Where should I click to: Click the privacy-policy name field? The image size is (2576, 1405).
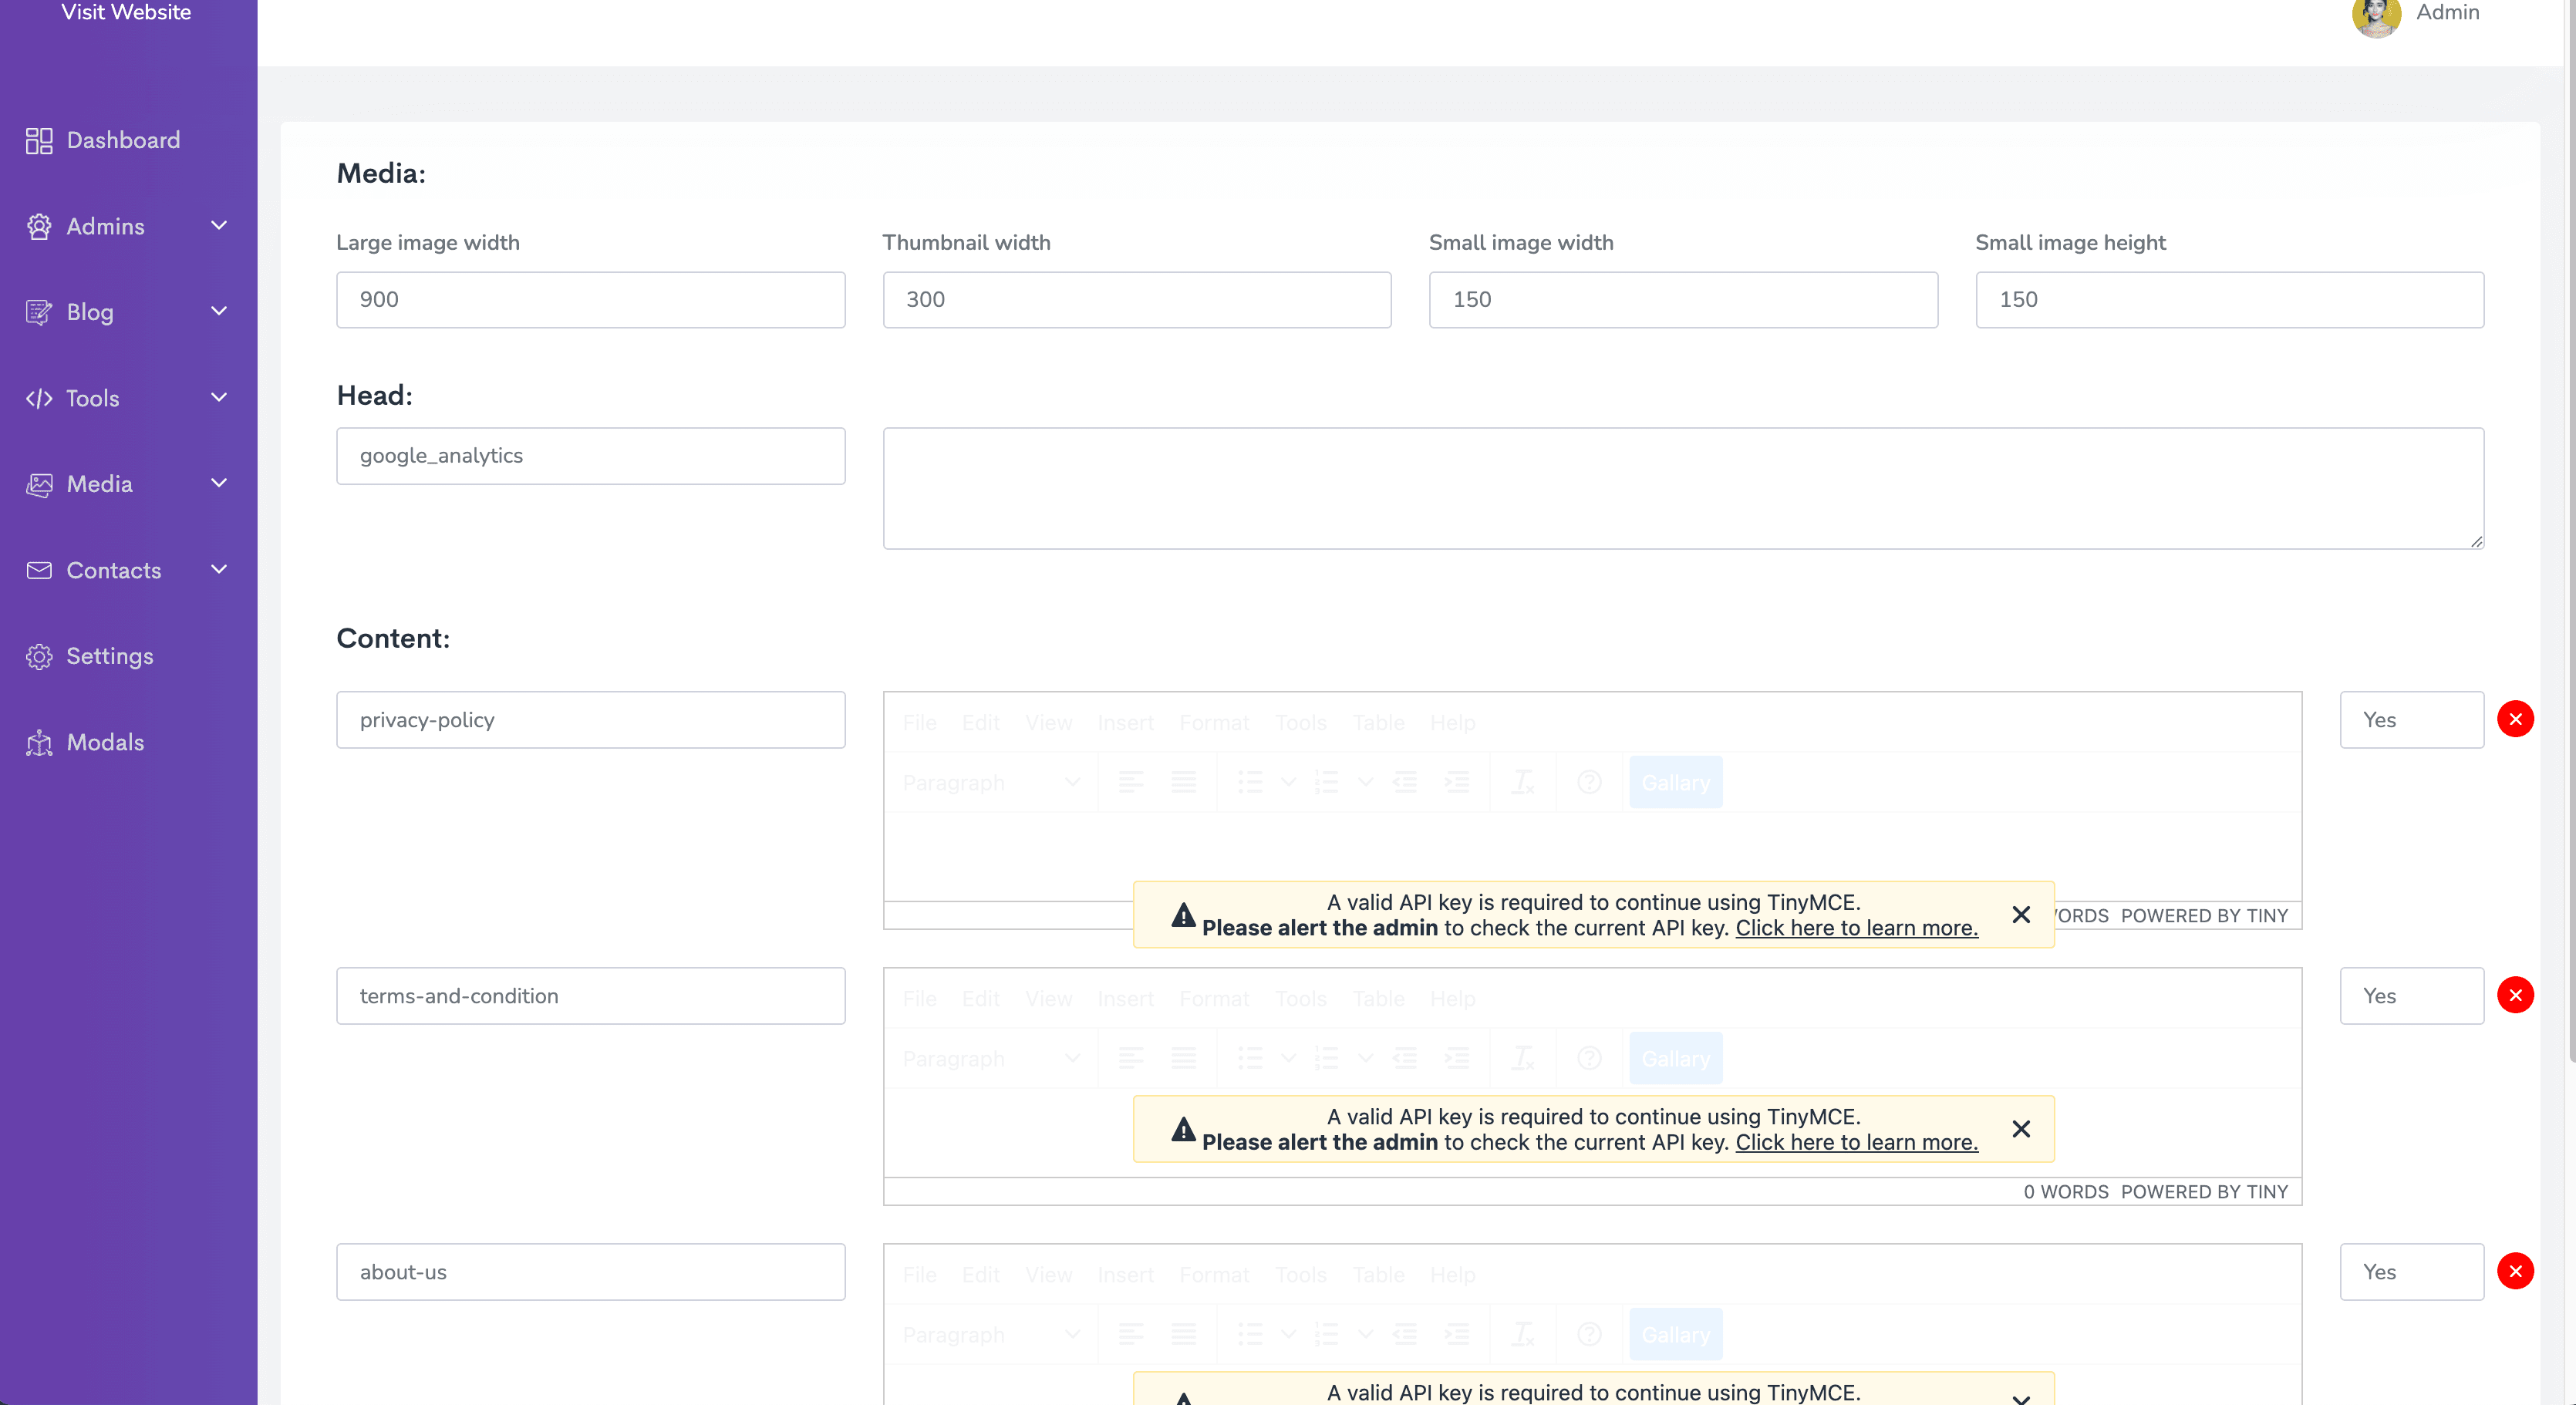(591, 720)
